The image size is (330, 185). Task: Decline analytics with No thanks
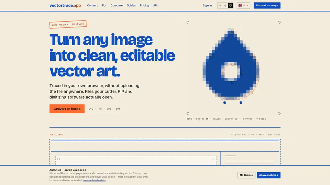[246, 175]
